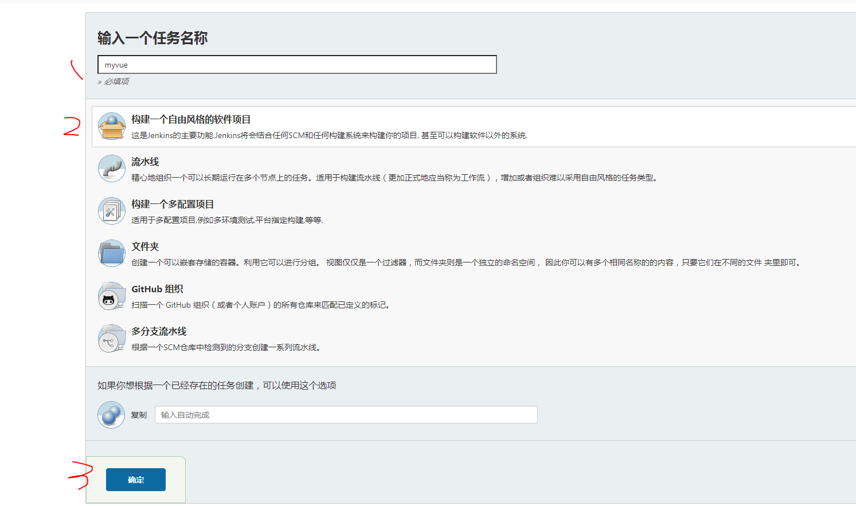Viewport: 856px width, 506px height.
Task: Select the 多分支流水线 item type
Action: pyautogui.click(x=166, y=331)
